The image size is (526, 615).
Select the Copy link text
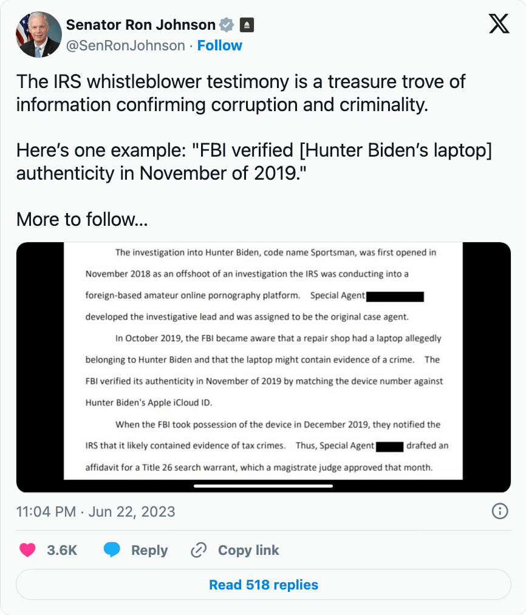[x=248, y=551]
